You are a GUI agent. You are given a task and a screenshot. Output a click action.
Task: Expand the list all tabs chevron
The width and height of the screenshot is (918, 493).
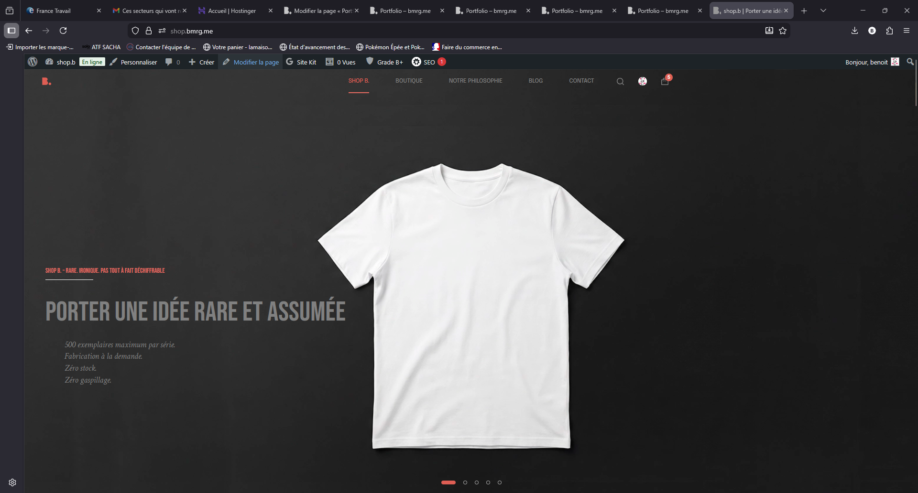click(823, 11)
